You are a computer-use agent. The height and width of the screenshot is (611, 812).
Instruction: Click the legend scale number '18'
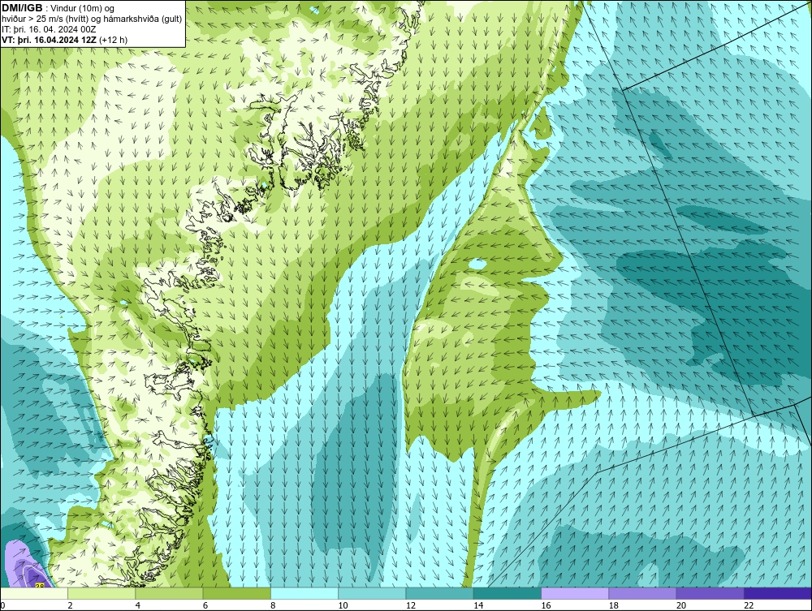tap(614, 606)
